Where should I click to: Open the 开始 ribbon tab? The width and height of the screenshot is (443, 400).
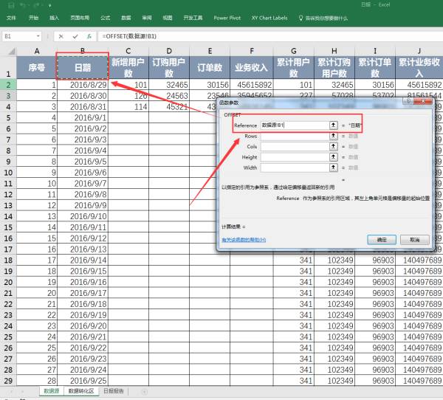pyautogui.click(x=34, y=18)
